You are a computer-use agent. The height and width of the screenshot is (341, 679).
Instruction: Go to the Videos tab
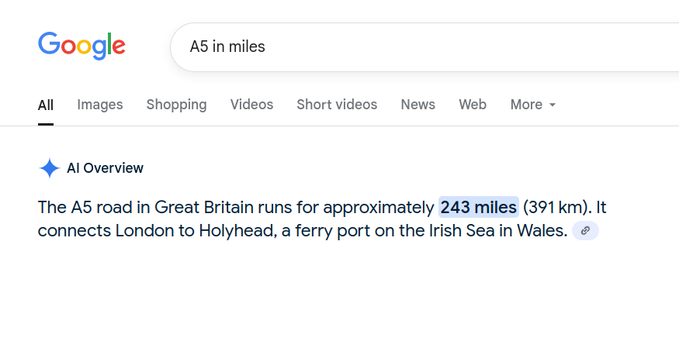(251, 105)
